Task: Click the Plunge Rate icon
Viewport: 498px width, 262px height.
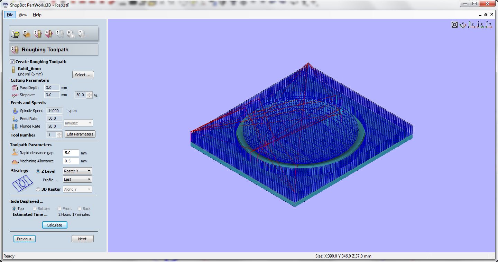Action: [15, 126]
